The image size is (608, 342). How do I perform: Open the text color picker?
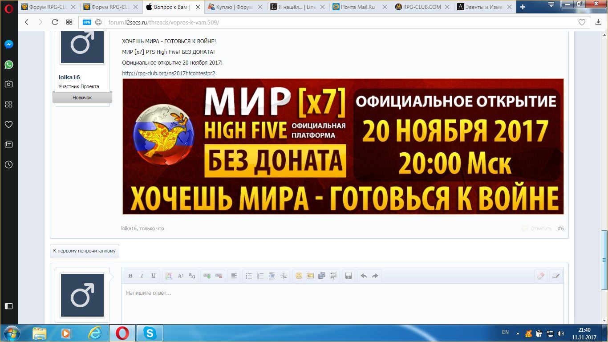(x=169, y=276)
